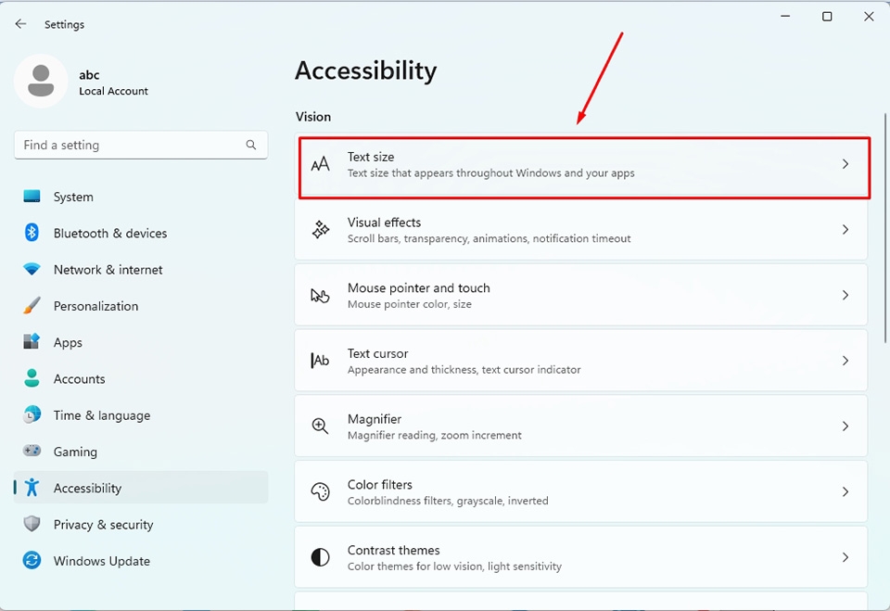The image size is (890, 611).
Task: Open Contrast themes via the half-circle icon
Action: pyautogui.click(x=320, y=556)
